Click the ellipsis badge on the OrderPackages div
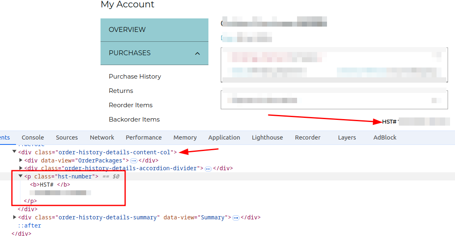 coord(134,161)
